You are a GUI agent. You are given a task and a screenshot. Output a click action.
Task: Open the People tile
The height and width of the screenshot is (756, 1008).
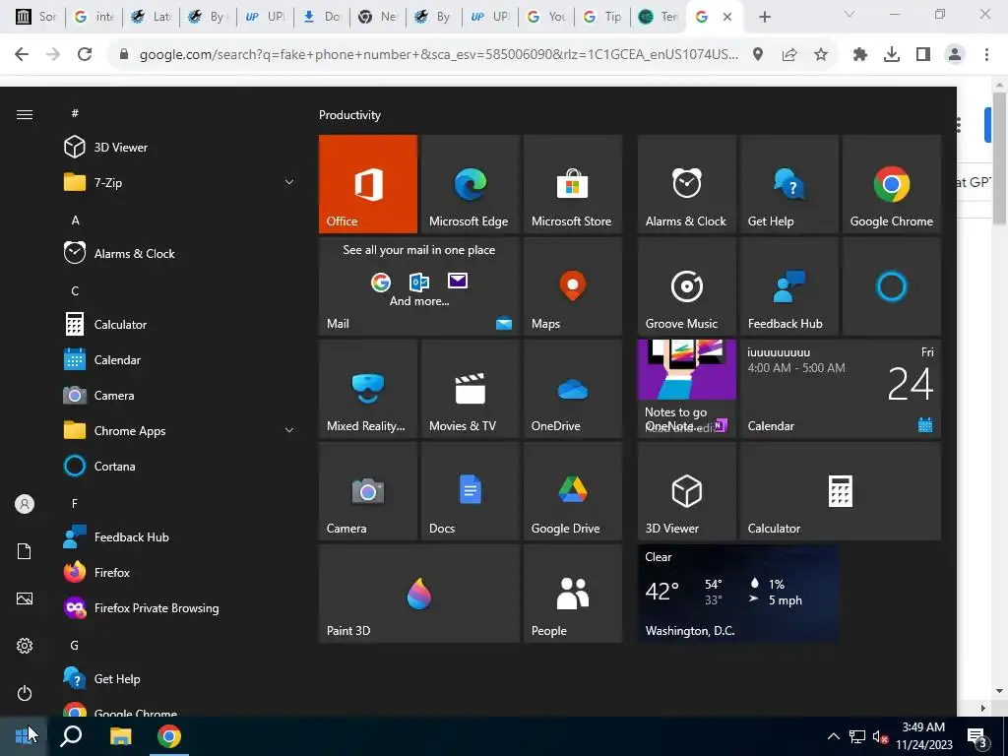tap(572, 593)
